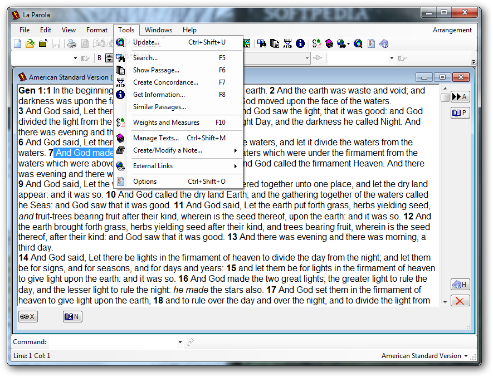Open the Windows menu
Screen dimensions: 493x377
tap(158, 30)
